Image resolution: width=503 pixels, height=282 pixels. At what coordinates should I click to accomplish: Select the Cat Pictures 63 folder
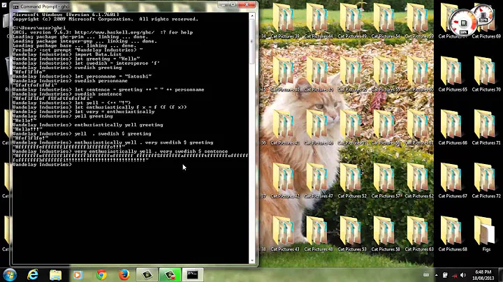click(419, 235)
